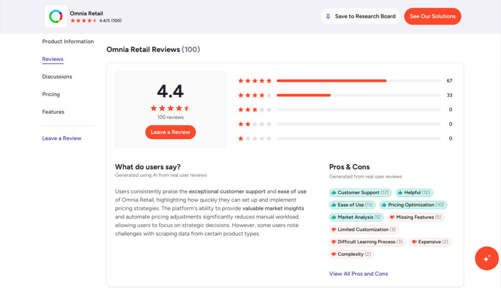Click the Pros & Cons heading
Image resolution: width=501 pixels, height=288 pixels.
click(349, 167)
